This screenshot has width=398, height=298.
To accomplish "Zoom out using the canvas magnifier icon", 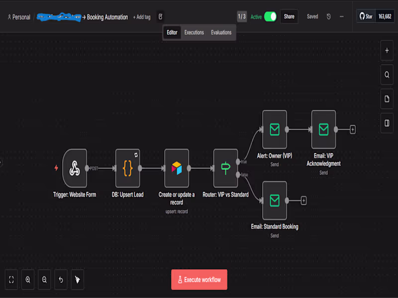I will (44, 280).
